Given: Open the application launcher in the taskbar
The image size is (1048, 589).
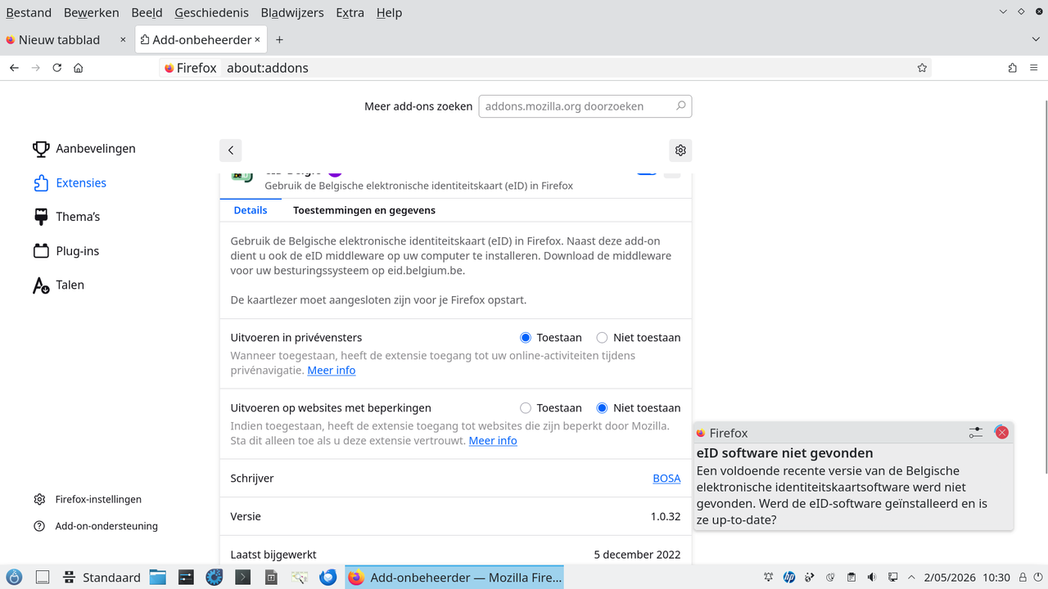Looking at the screenshot, I should click(x=14, y=578).
